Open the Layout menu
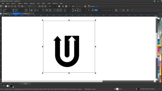The image size is (162, 91). point(13,3)
